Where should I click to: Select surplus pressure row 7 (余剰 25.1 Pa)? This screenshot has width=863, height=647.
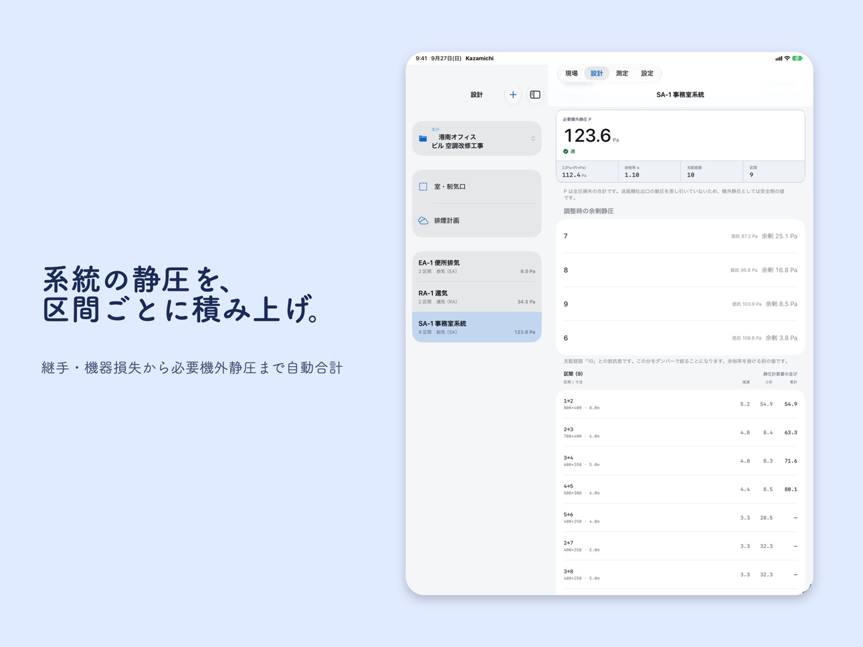pos(680,237)
